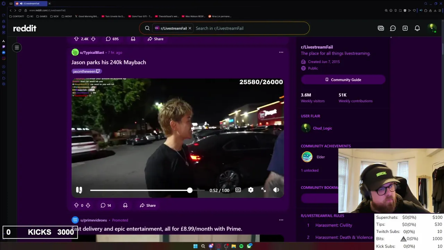Enter fullscreen on the video player
This screenshot has height=250, width=444.
pos(264,190)
